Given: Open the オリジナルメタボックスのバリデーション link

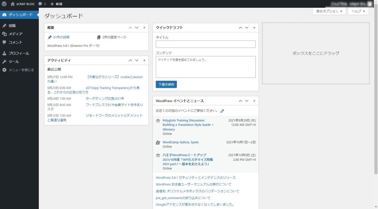Looking at the screenshot, I should [197, 191].
